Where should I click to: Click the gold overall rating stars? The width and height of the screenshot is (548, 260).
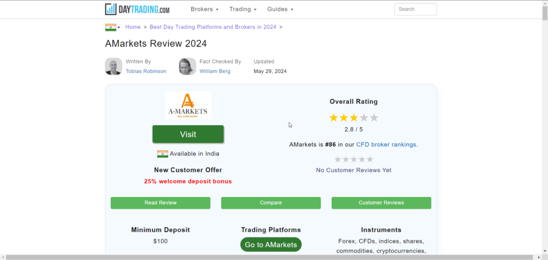(353, 118)
